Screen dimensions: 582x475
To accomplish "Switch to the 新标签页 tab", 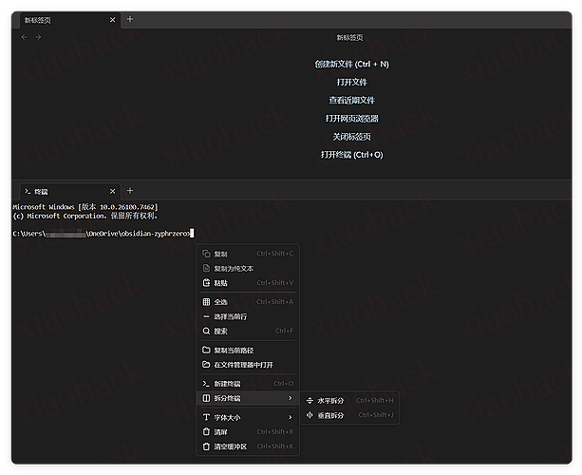I will 69,20.
